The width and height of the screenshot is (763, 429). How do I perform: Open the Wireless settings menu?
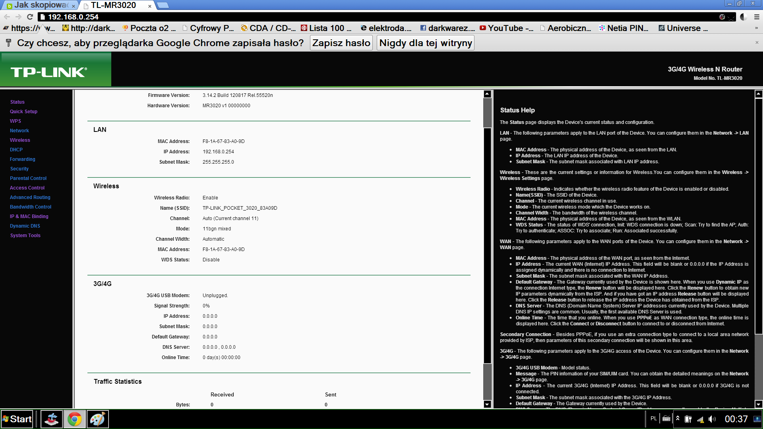coord(20,140)
